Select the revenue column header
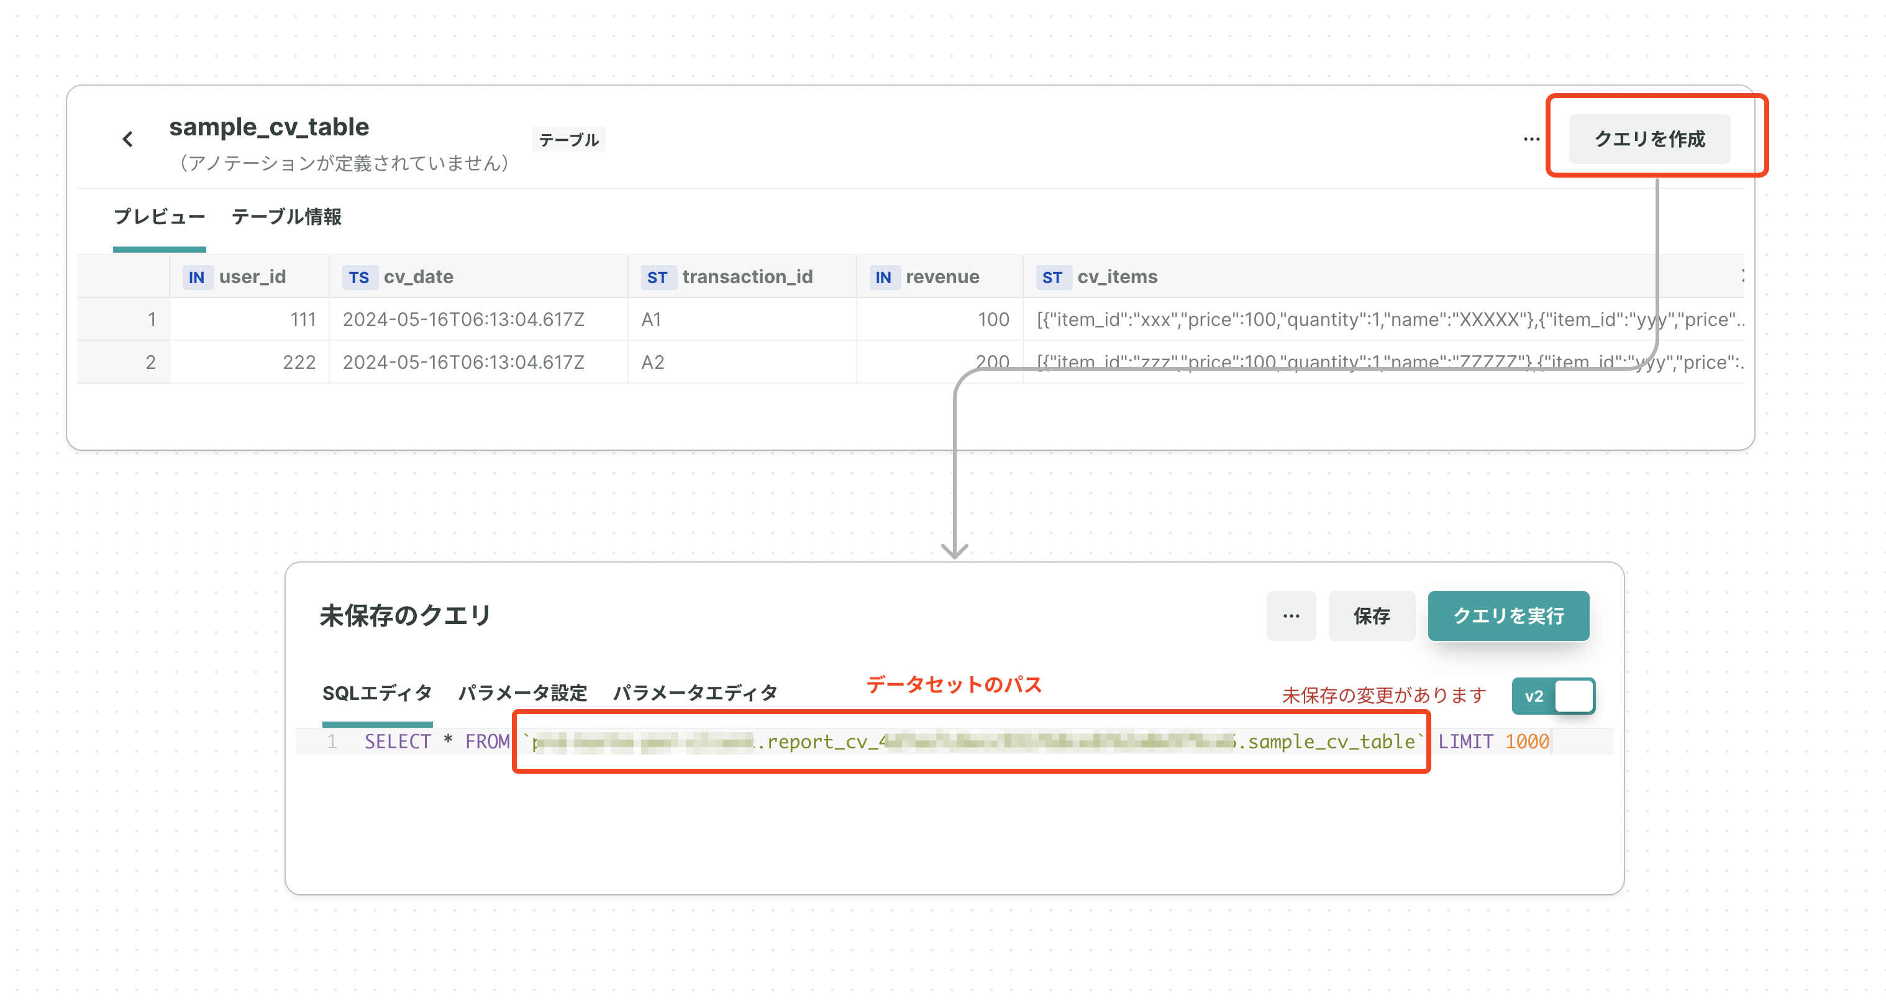1886x1001 pixels. pyautogui.click(x=940, y=276)
